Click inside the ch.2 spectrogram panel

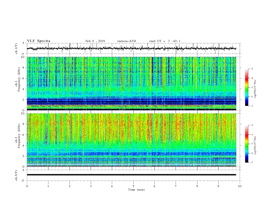click(131, 140)
